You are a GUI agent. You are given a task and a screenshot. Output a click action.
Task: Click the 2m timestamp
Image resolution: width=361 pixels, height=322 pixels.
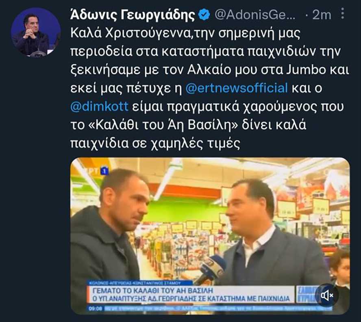[322, 15]
